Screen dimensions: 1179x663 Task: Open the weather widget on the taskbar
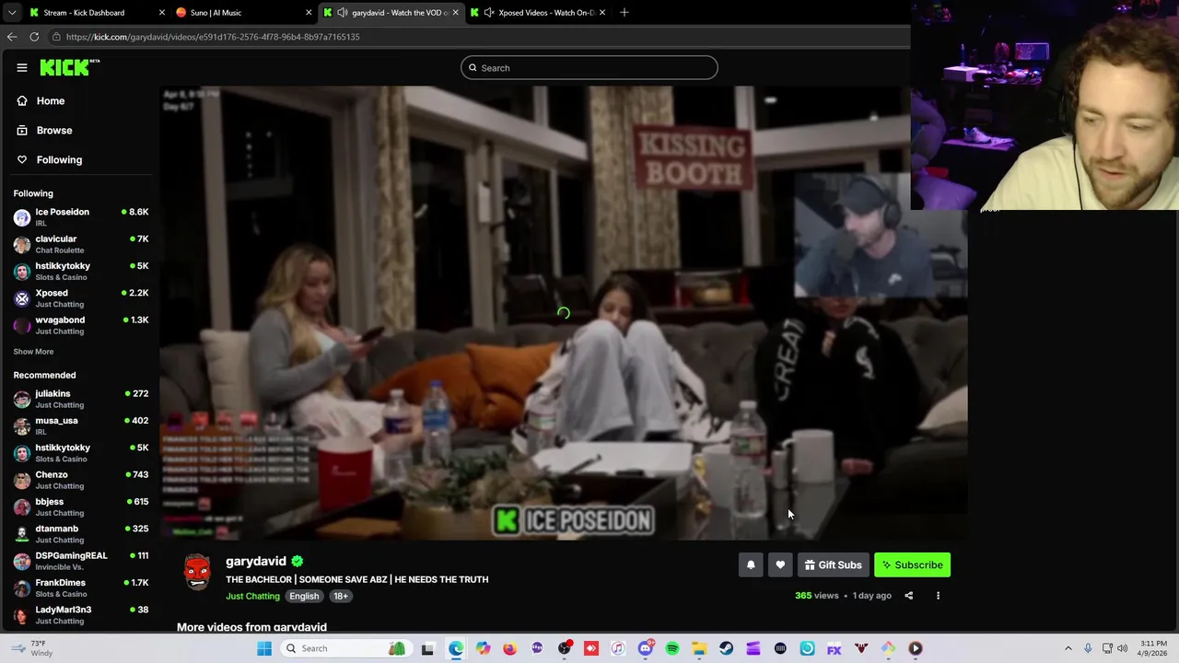tap(32, 648)
